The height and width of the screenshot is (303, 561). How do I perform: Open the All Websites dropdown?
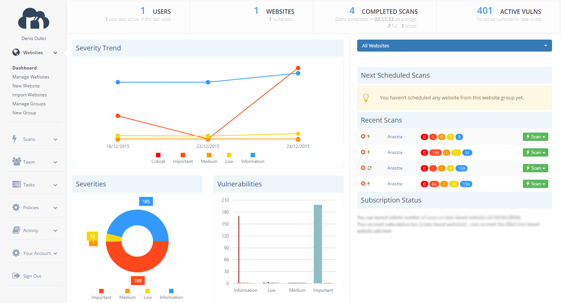click(x=454, y=46)
